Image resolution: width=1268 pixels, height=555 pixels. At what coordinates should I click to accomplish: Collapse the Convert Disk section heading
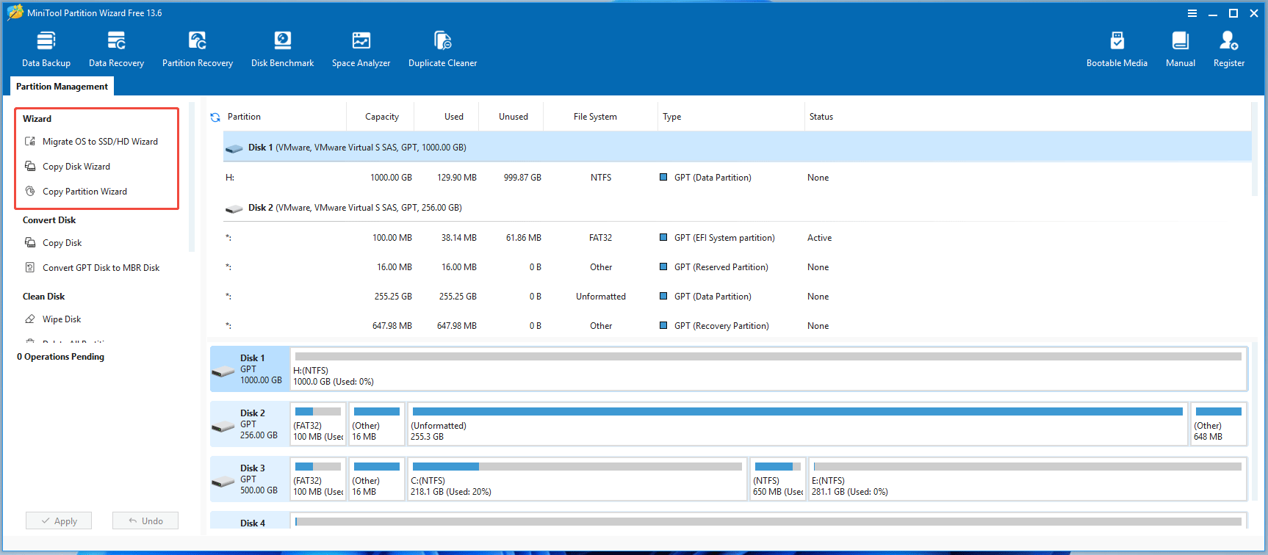coord(49,220)
